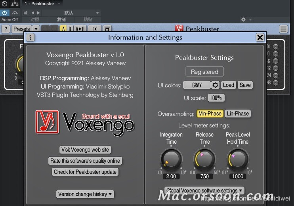Go to previous preset with left arrow

33,13
